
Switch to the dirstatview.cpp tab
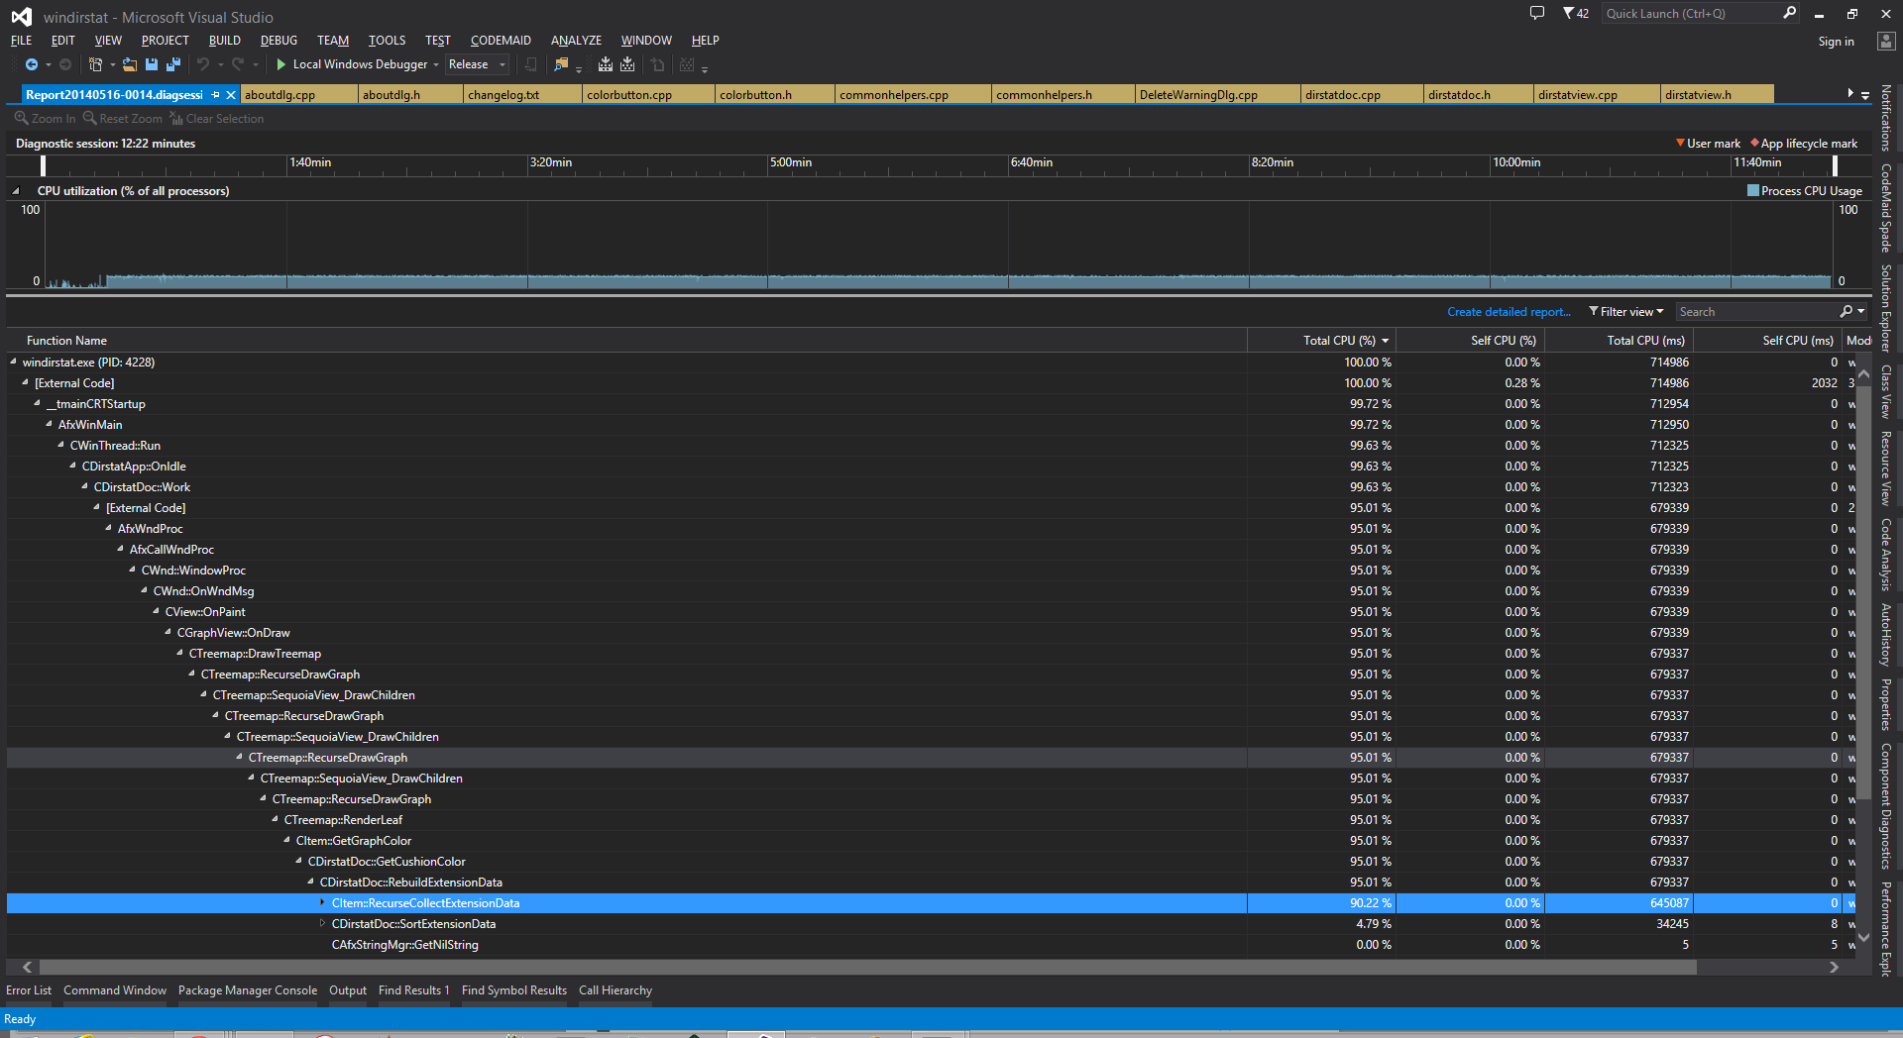[1597, 95]
